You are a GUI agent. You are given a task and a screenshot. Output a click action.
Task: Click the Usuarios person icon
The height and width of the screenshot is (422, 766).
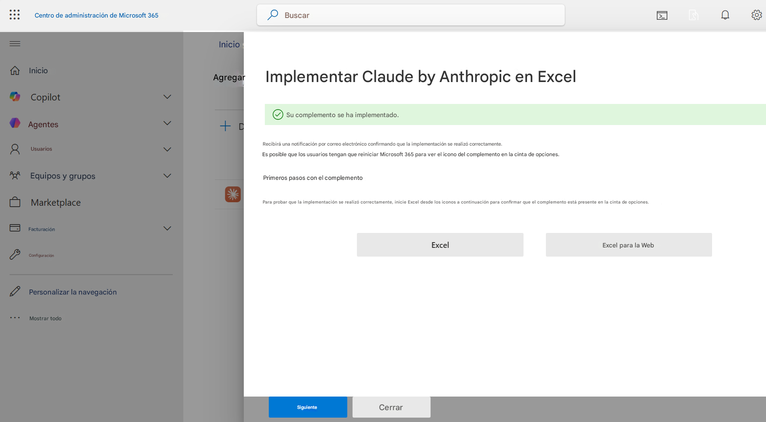tap(15, 149)
